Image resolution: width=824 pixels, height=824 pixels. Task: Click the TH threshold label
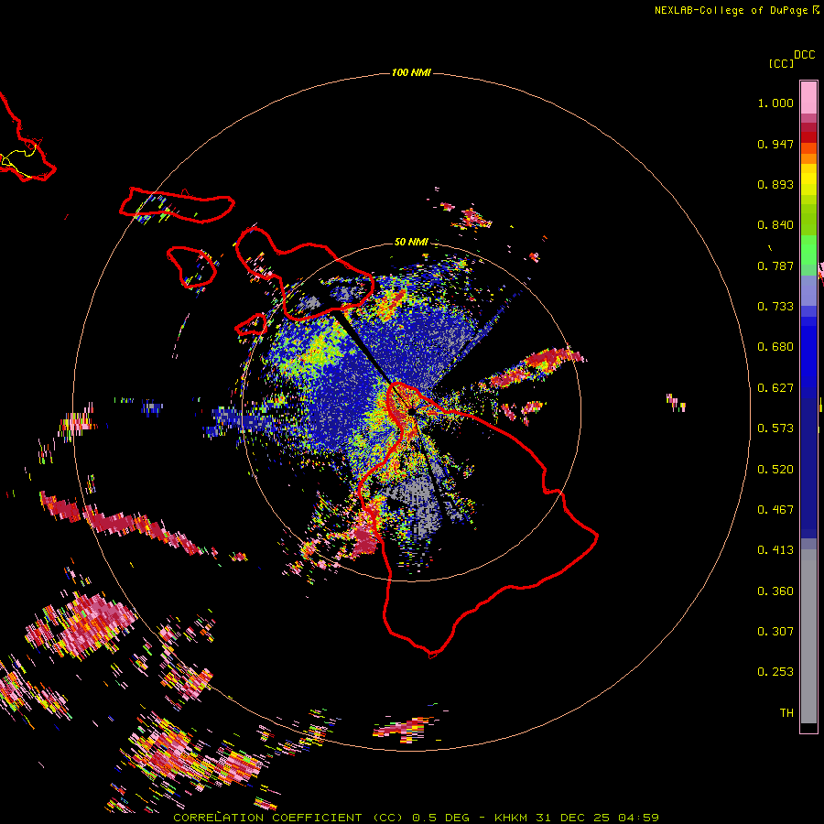tap(786, 713)
